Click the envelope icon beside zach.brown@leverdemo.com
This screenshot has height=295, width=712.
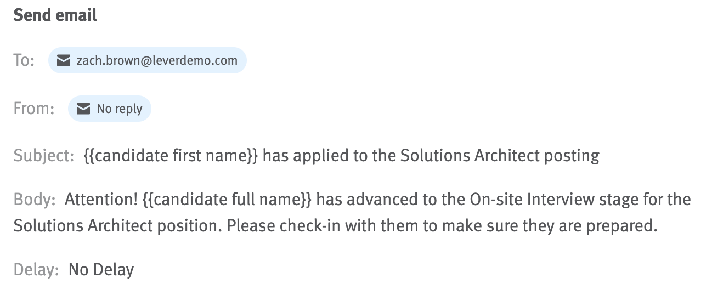(x=64, y=60)
